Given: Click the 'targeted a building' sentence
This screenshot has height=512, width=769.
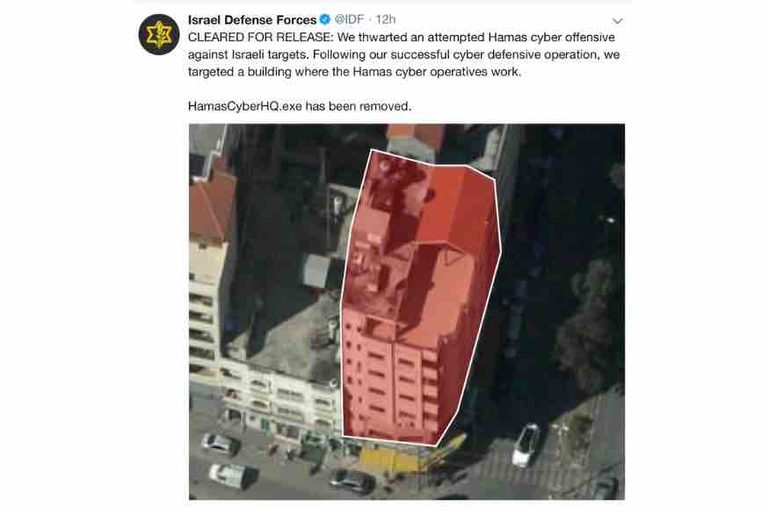Looking at the screenshot, I should point(354,71).
